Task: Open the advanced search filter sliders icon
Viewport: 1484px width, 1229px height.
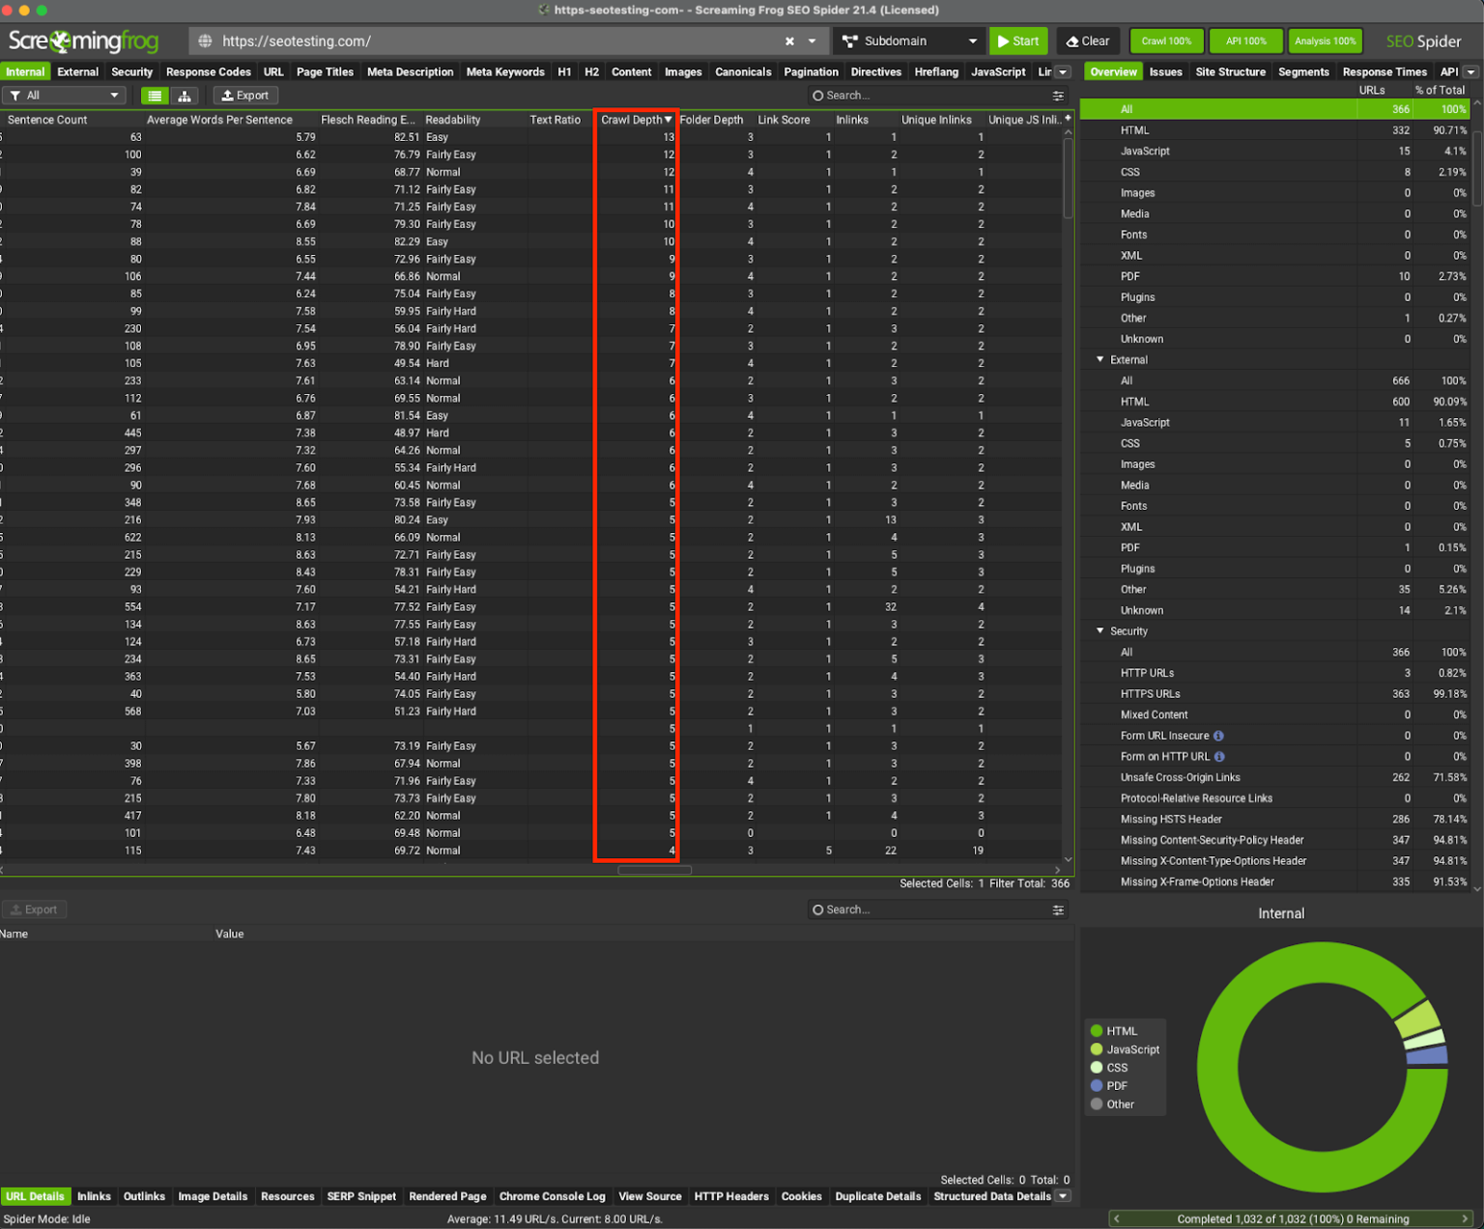Action: (x=1058, y=95)
